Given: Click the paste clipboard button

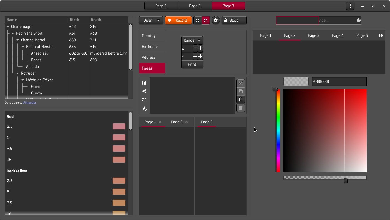Looking at the screenshot, I should [241, 99].
